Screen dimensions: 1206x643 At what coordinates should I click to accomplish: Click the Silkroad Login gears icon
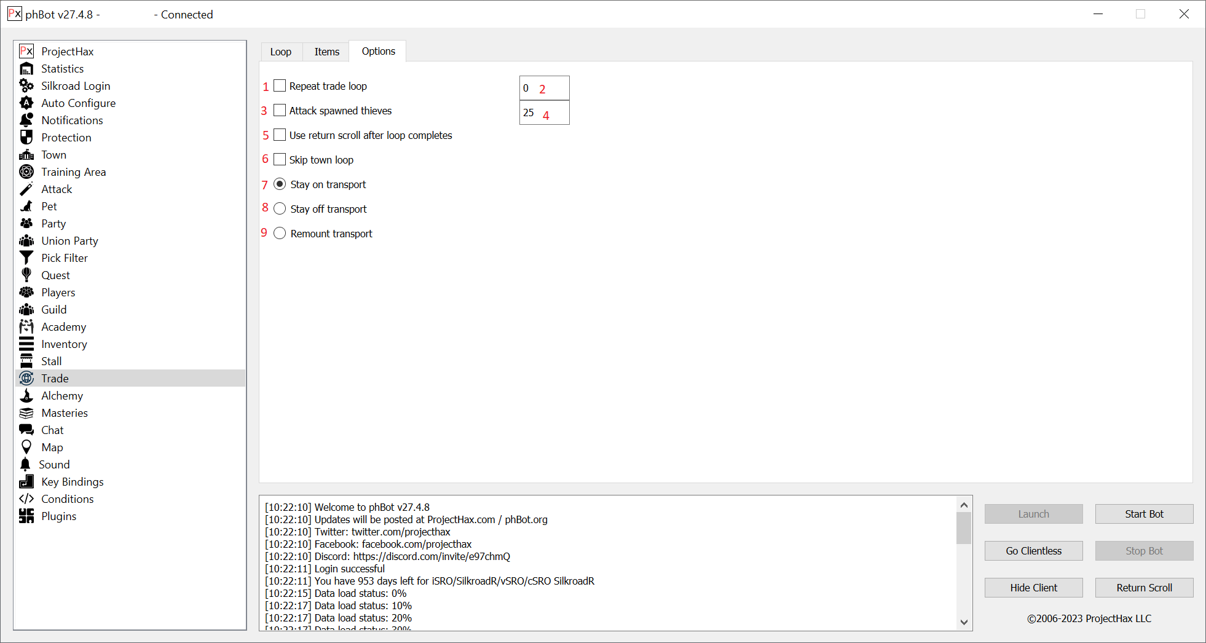click(x=26, y=86)
